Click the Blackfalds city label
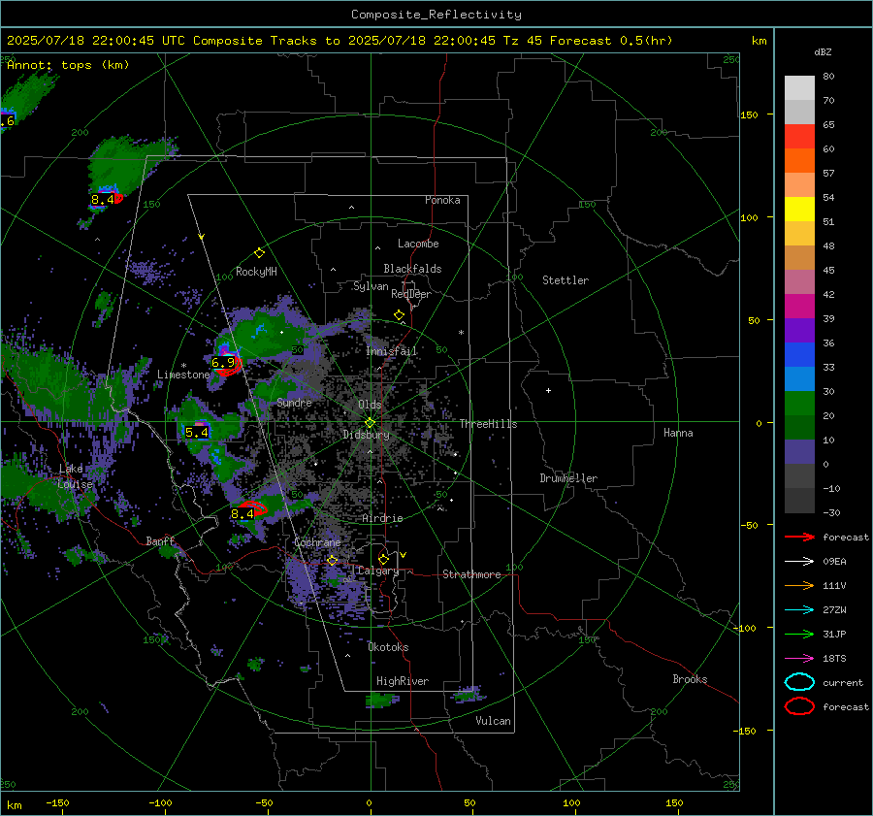Viewport: 873px width, 816px height. click(412, 269)
